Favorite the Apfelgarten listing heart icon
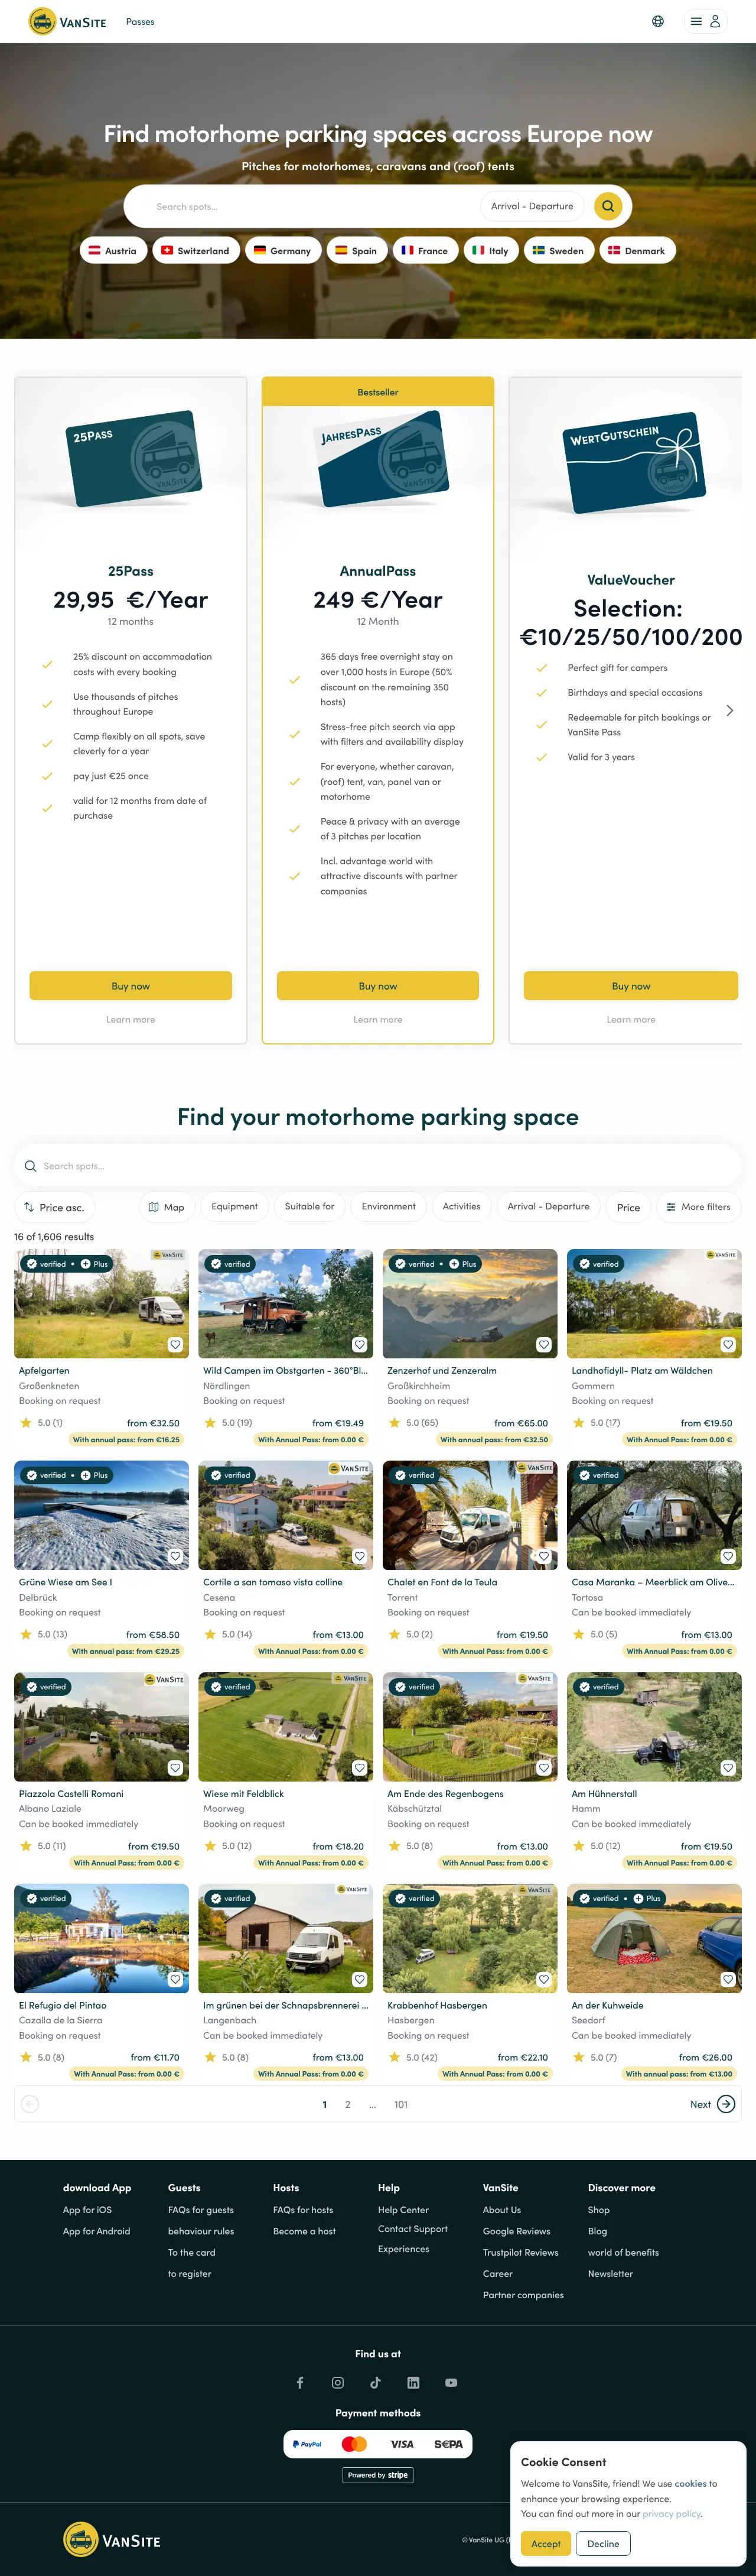 175,1344
